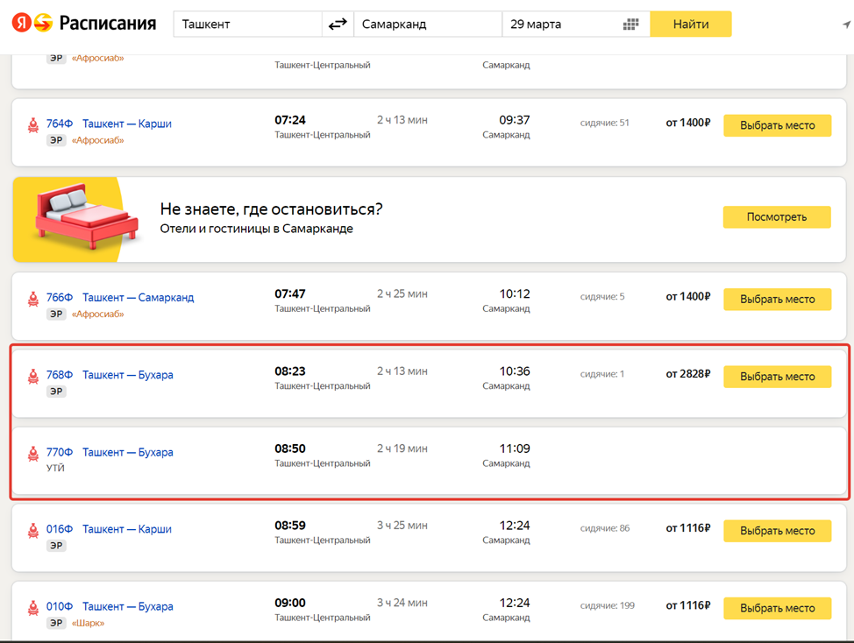854x643 pixels.
Task: Choose a seat on train 768Ф
Action: (777, 377)
